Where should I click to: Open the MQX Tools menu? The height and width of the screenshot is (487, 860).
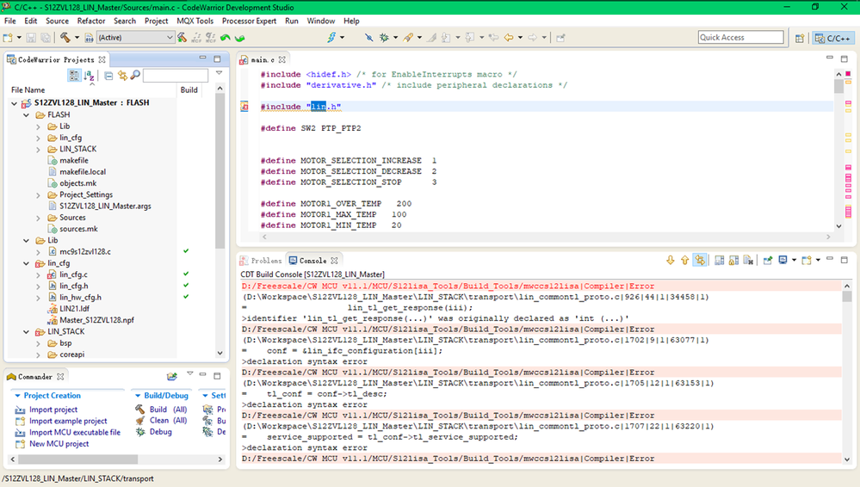[195, 21]
